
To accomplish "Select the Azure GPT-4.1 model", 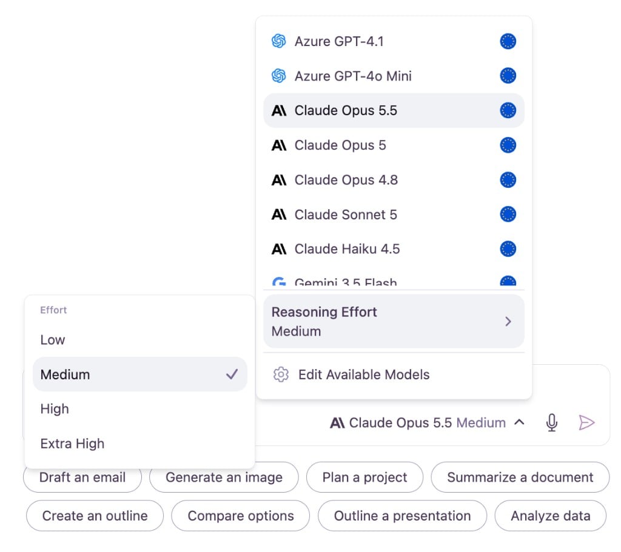I will pyautogui.click(x=394, y=41).
